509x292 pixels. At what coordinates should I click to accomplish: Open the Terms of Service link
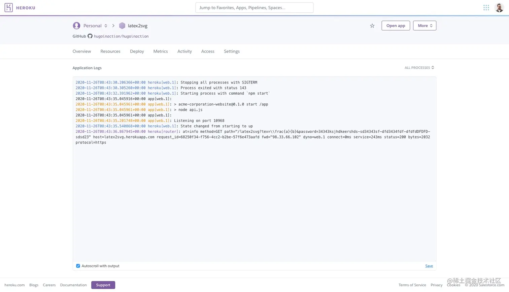tap(412, 285)
